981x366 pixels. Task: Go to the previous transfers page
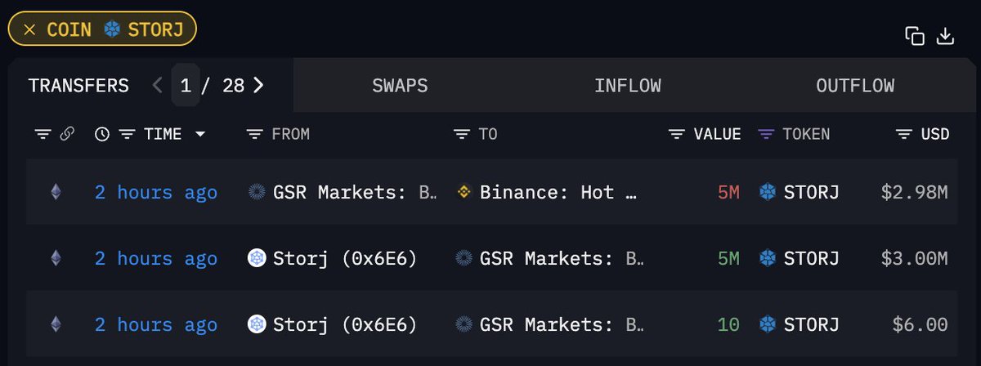click(x=158, y=85)
